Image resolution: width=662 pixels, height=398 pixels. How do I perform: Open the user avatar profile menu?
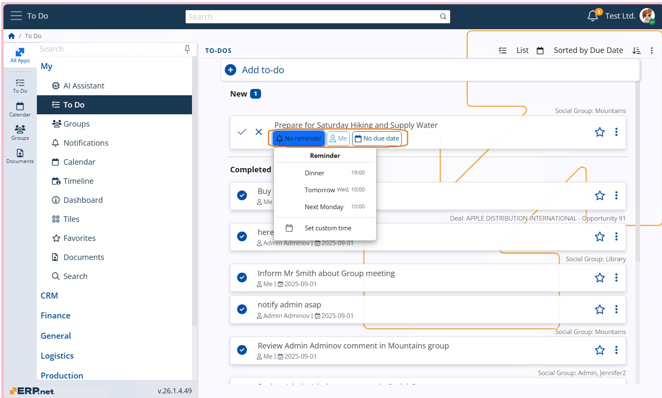647,16
